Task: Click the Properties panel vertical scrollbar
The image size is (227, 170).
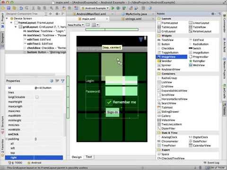Action: click(64, 124)
